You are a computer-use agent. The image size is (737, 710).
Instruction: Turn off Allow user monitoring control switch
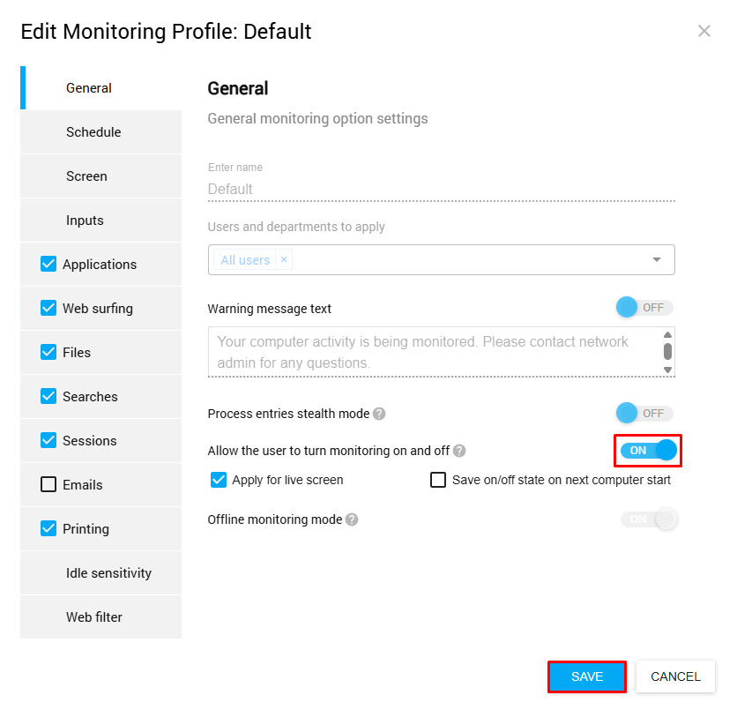coord(648,451)
